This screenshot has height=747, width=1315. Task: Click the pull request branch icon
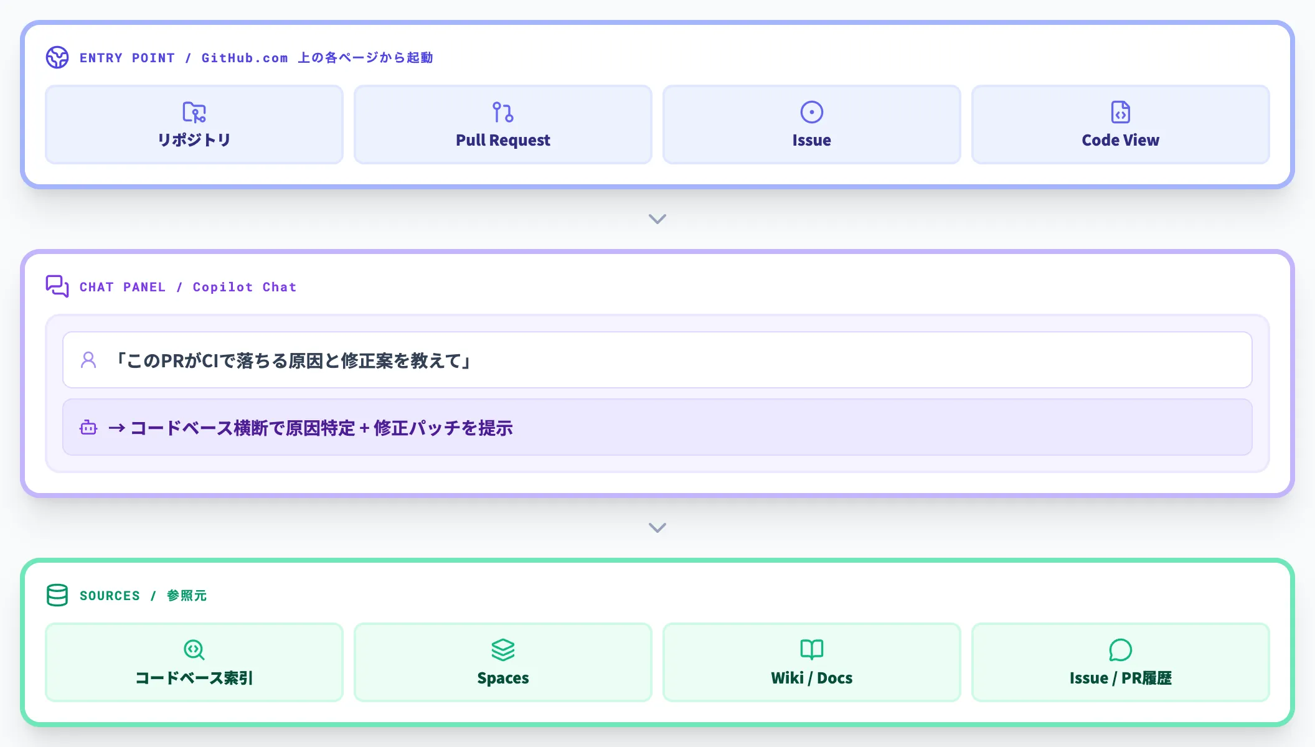[503, 112]
